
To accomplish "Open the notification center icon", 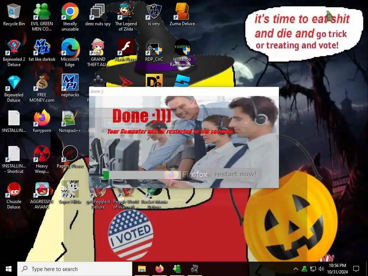I will point(356,269).
